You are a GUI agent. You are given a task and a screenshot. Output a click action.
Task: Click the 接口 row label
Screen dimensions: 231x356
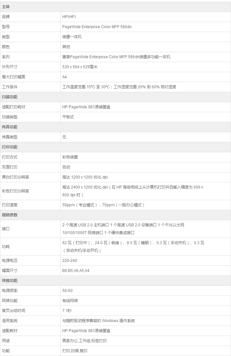6,229
